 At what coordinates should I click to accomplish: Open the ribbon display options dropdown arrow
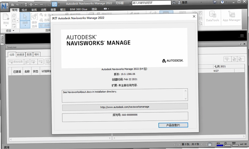point(108,9)
